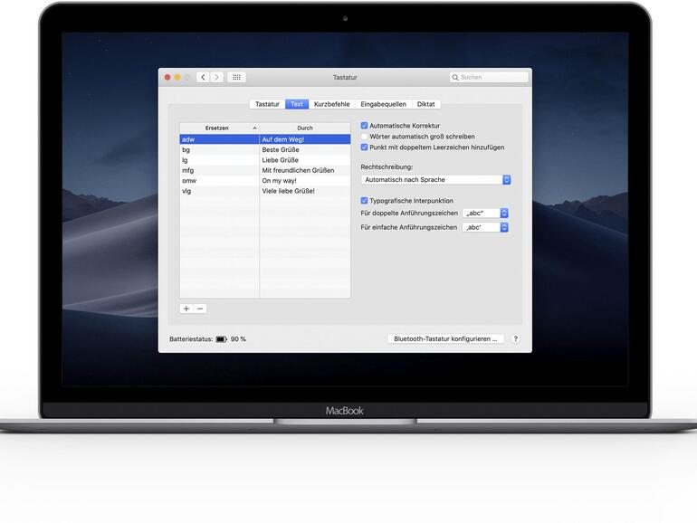This screenshot has height=523, width=697.
Task: Click the Liebe Grüße cell
Action: [x=305, y=160]
